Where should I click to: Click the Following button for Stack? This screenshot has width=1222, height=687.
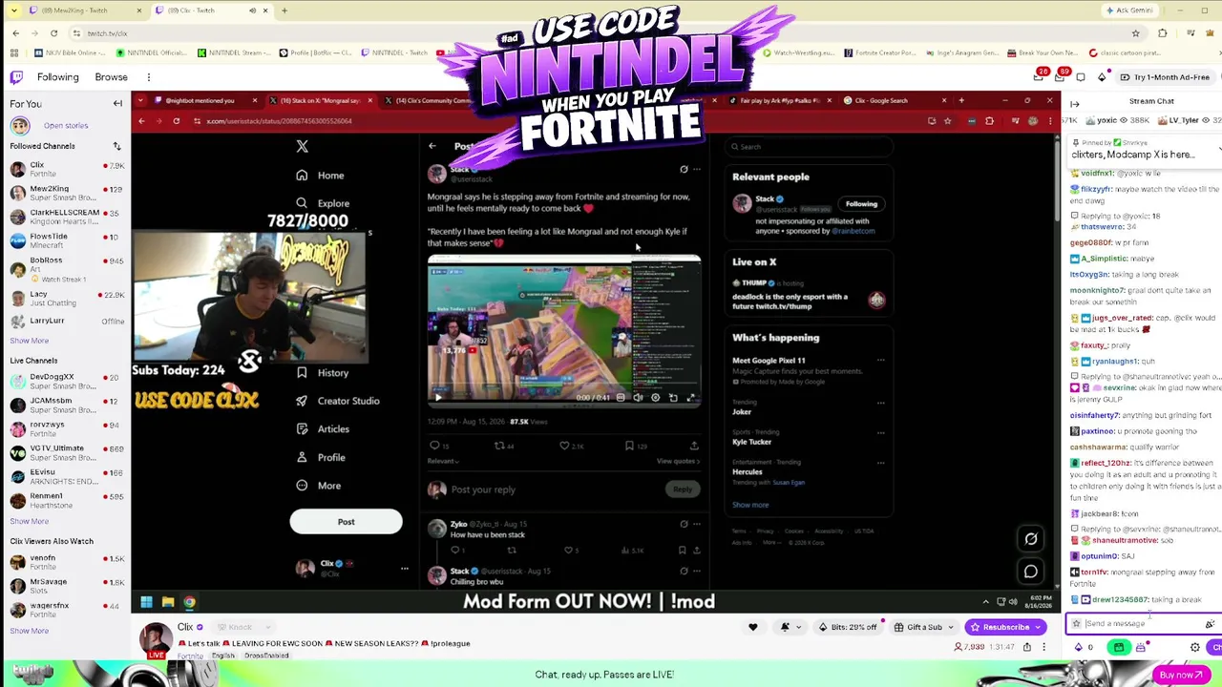click(861, 204)
